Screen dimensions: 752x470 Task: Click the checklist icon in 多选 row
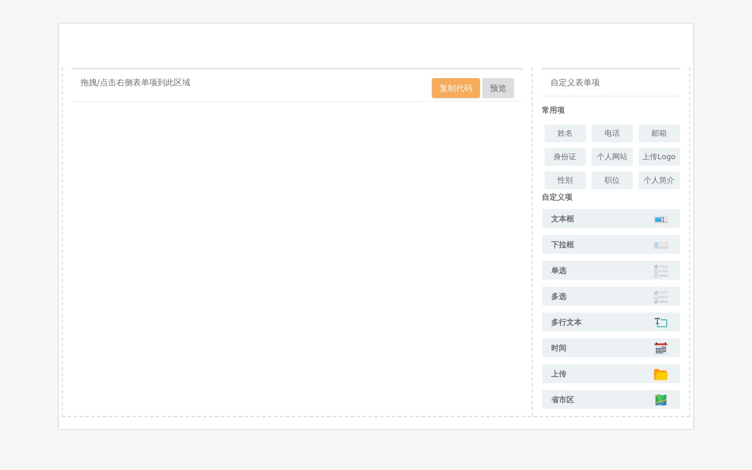[661, 297]
